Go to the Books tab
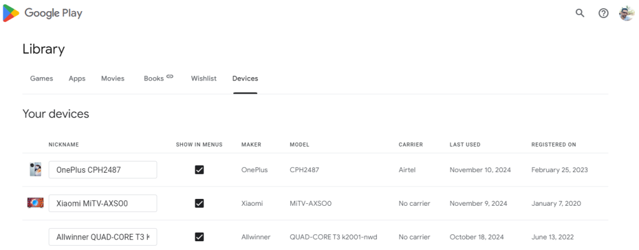Screen dimensions: 639x250 coord(154,79)
